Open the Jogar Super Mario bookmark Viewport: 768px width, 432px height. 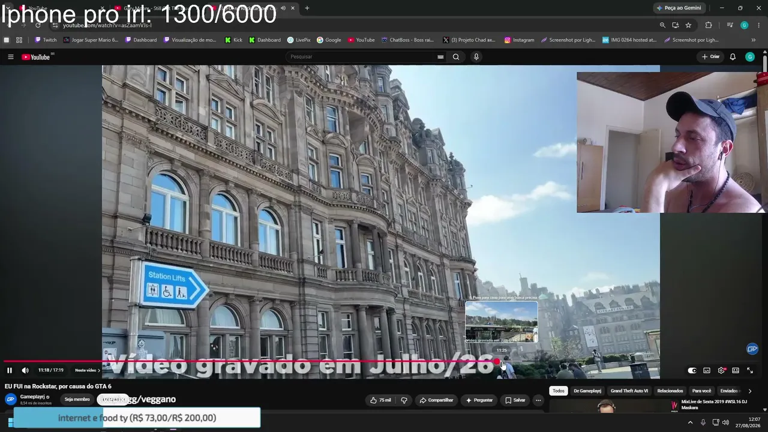click(x=91, y=40)
